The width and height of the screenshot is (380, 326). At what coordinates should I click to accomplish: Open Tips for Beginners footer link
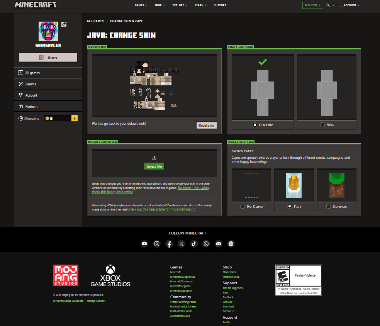(x=232, y=288)
